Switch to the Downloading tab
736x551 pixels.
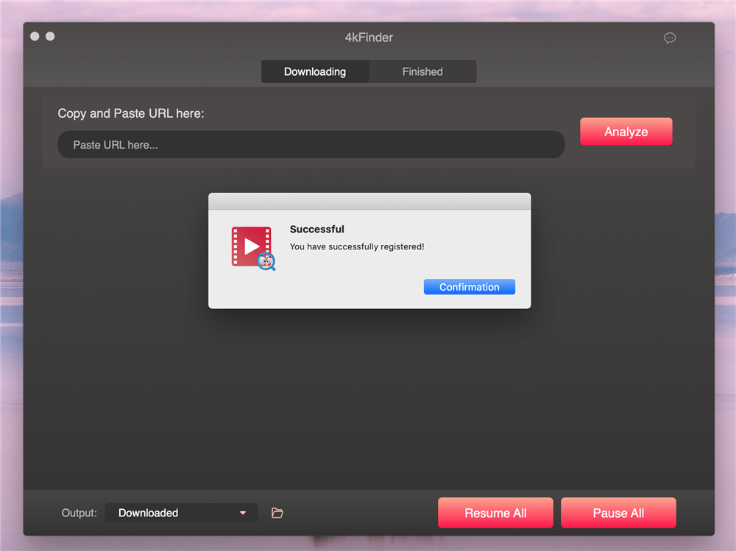tap(315, 72)
